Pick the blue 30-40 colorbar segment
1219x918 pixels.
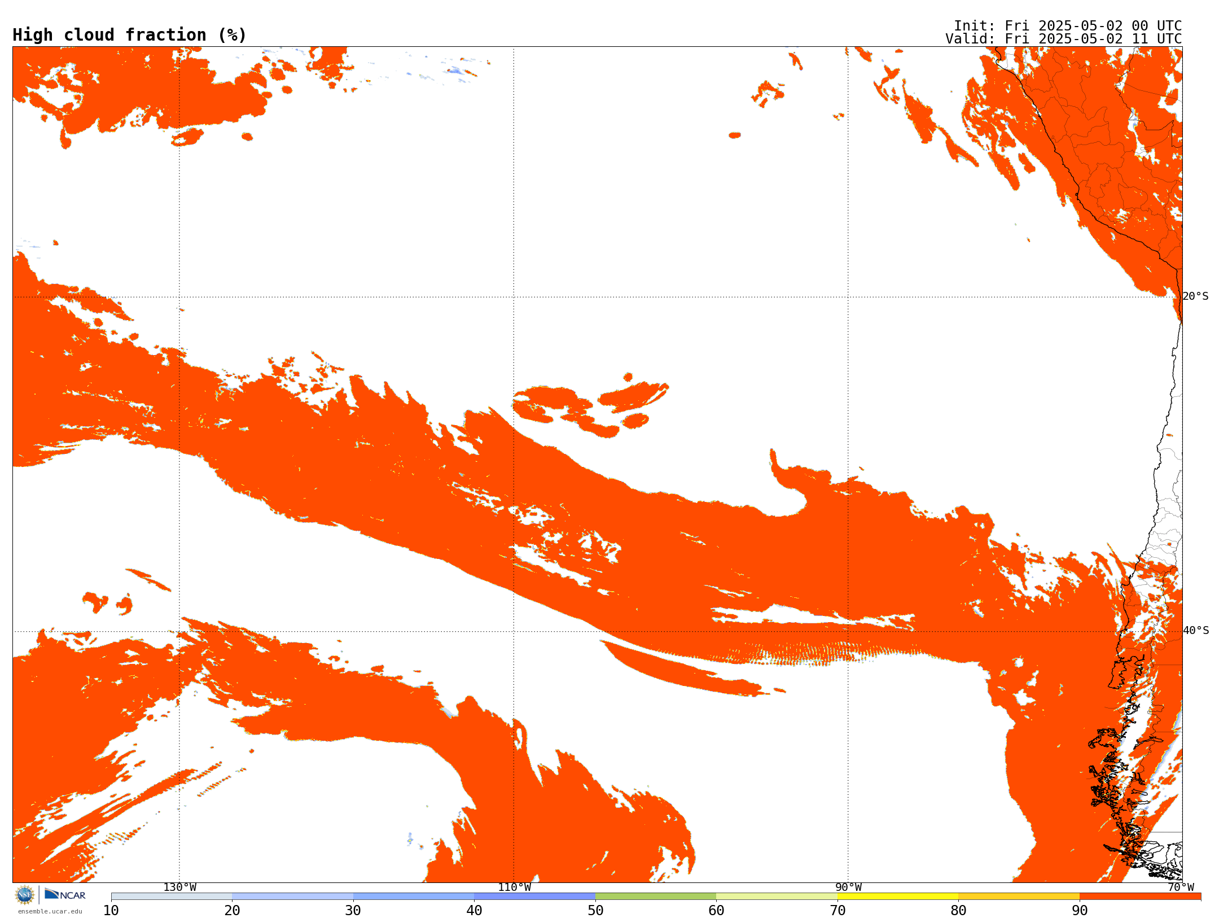click(x=414, y=897)
